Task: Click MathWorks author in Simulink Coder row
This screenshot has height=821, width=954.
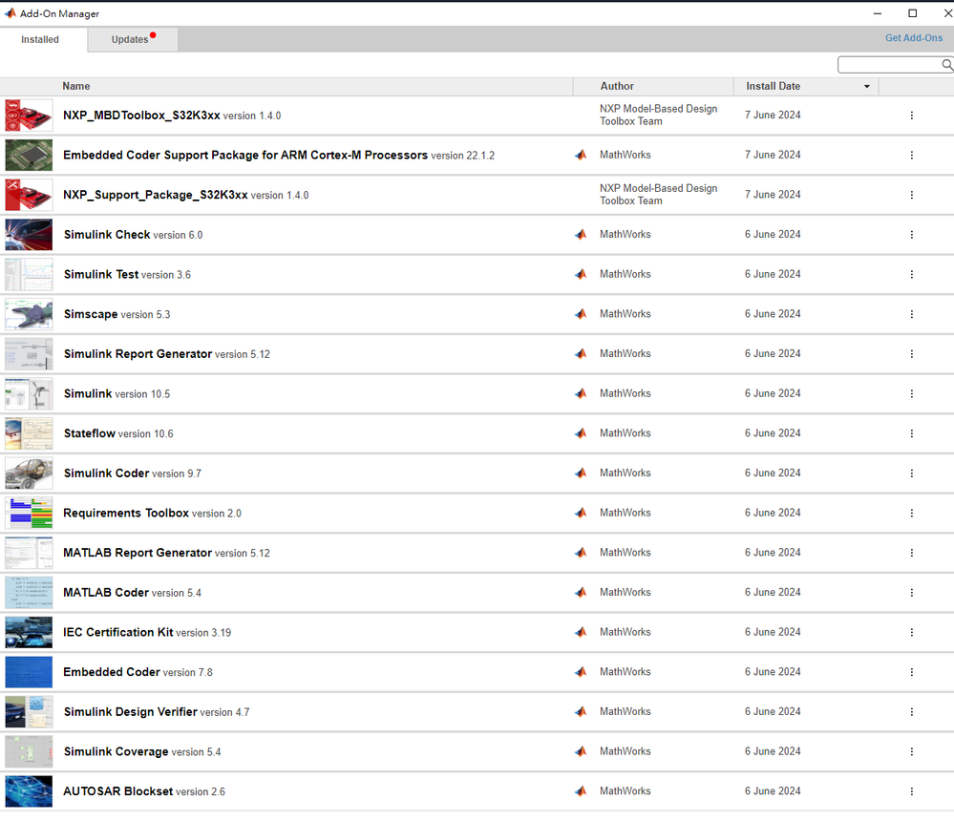Action: (625, 474)
